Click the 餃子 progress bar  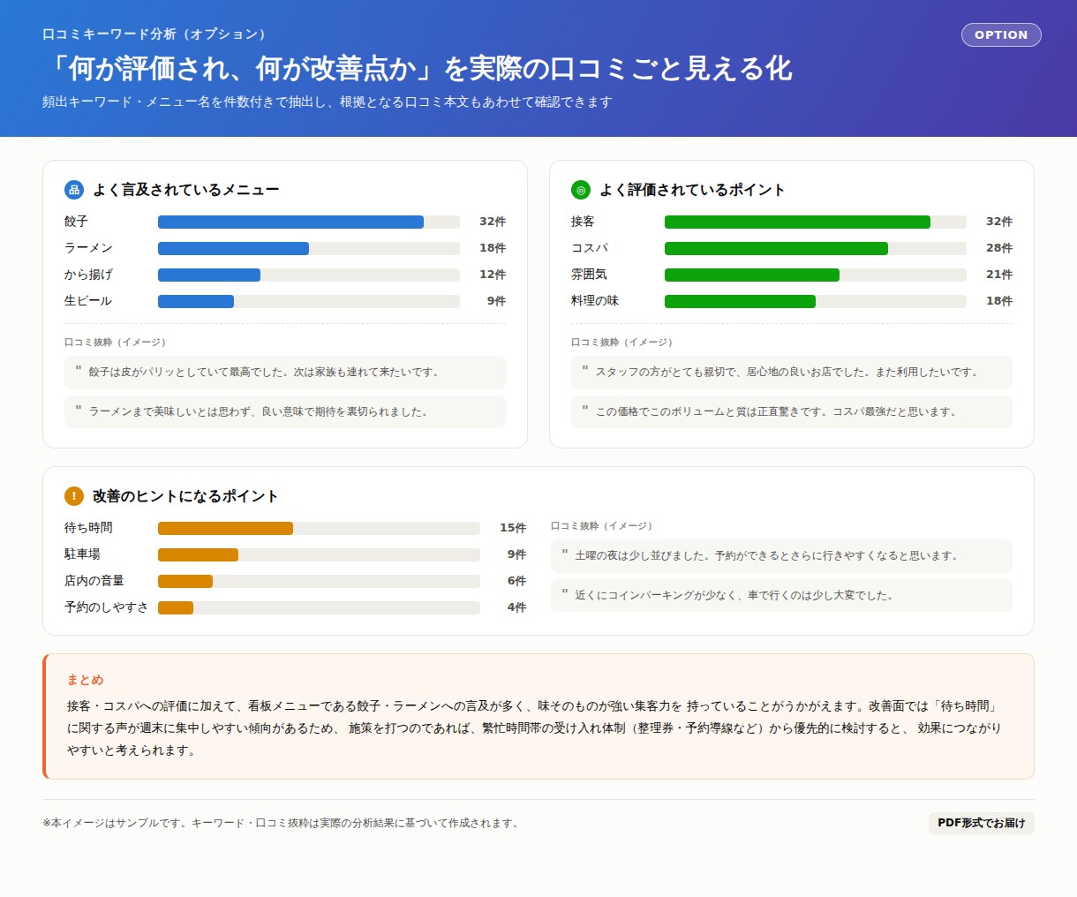coord(309,222)
